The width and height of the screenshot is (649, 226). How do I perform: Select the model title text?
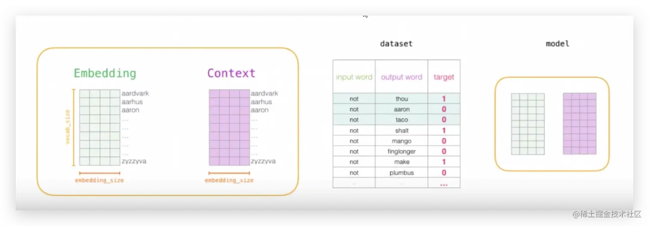pyautogui.click(x=558, y=44)
